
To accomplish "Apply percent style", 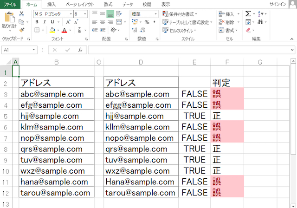I will [147, 22].
